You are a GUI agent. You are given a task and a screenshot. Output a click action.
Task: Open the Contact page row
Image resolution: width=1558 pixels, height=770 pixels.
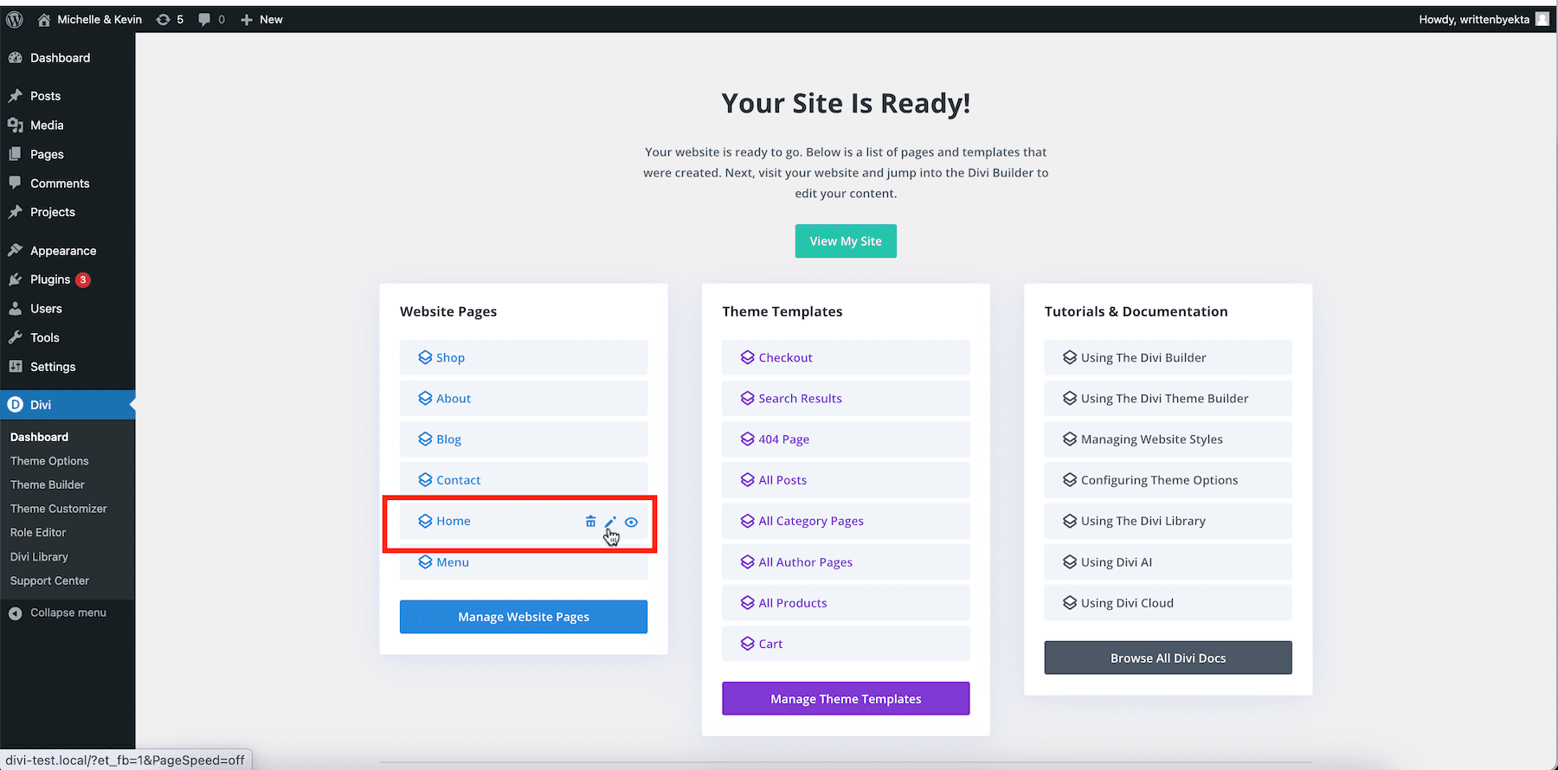(x=524, y=479)
